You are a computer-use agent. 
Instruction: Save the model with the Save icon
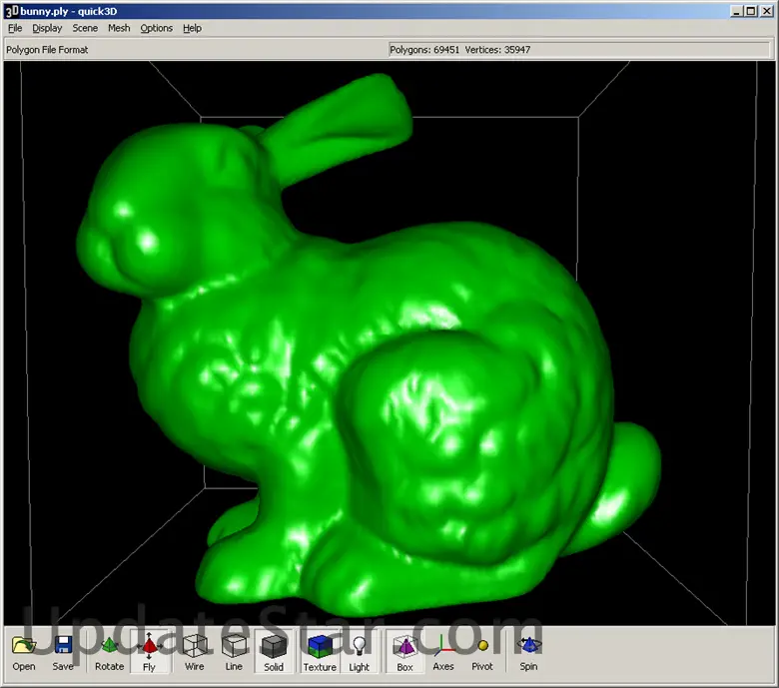click(63, 652)
